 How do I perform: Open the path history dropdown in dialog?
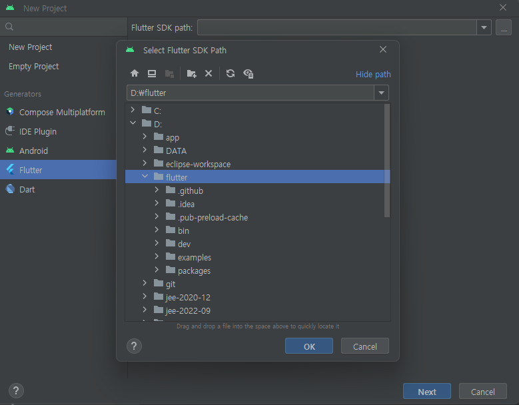pos(381,93)
